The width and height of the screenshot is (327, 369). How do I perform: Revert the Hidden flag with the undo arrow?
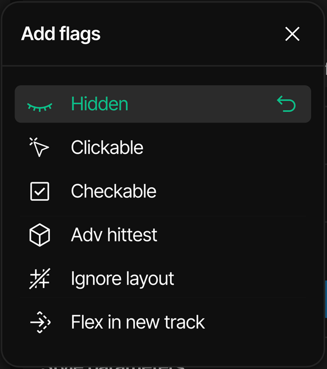(x=286, y=104)
